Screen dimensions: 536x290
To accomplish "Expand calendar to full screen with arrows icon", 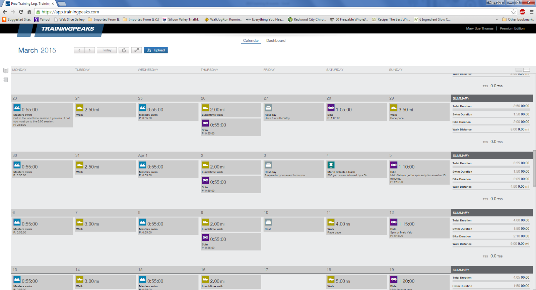I will 136,50.
